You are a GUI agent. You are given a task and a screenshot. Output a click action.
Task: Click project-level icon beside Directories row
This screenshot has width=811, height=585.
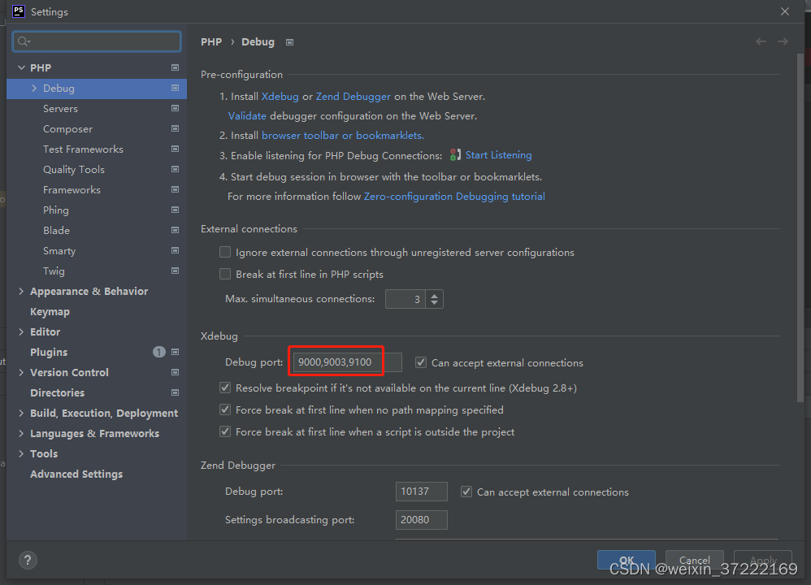[x=175, y=392]
